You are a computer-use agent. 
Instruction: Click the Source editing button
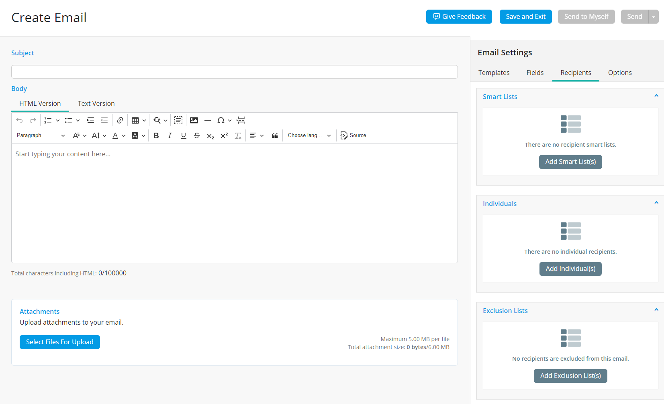pos(353,135)
